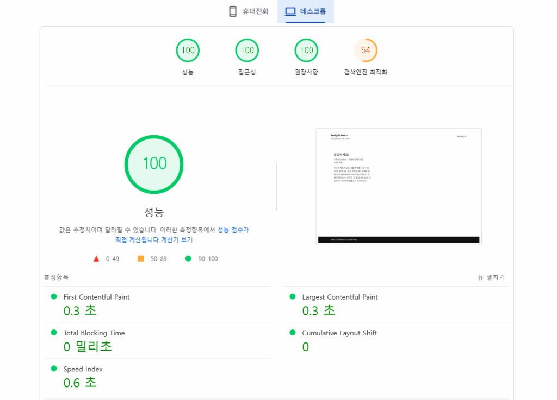Open the 계산기 보기 link
Viewport: 557px width, 400px height.
pos(176,240)
